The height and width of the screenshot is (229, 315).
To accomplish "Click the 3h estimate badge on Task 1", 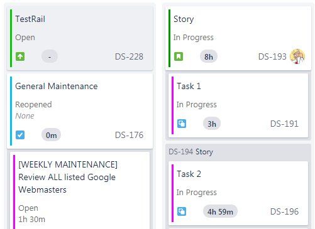I will (212, 124).
